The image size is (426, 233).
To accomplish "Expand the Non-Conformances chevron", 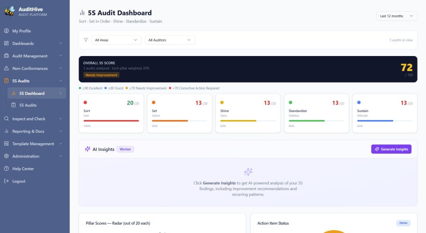I will [61, 68].
